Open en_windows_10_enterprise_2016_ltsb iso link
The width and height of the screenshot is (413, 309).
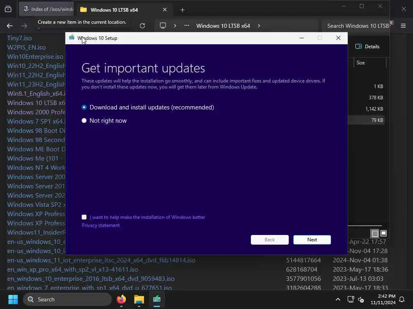pyautogui.click(x=91, y=278)
